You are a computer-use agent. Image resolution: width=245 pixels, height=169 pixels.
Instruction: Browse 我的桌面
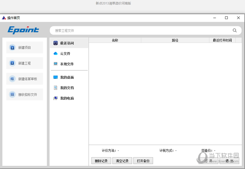click(x=69, y=77)
